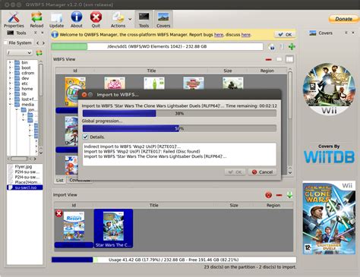
Task: Collapse the jon... folder
Action: [17, 110]
